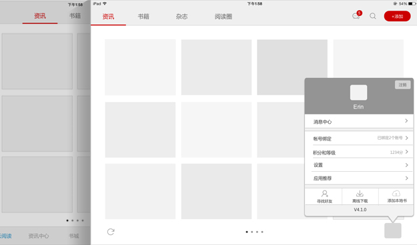The image size is (417, 245).
Task: Tap the search magnifier icon
Action: click(373, 16)
